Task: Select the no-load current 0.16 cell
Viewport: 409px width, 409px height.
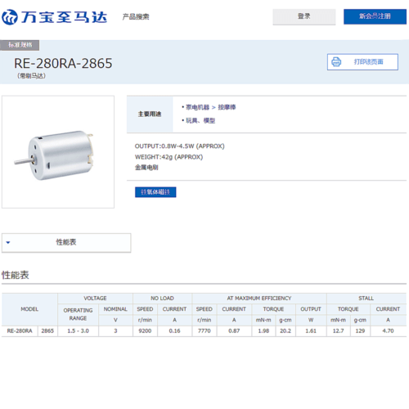Action: [174, 330]
